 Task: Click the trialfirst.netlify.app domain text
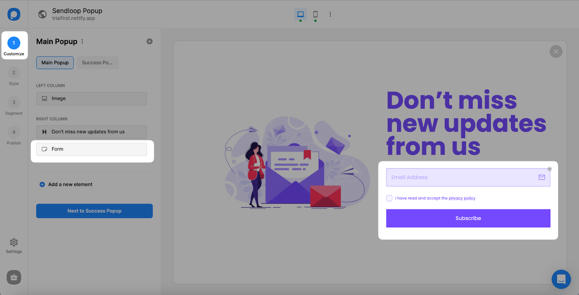click(73, 18)
